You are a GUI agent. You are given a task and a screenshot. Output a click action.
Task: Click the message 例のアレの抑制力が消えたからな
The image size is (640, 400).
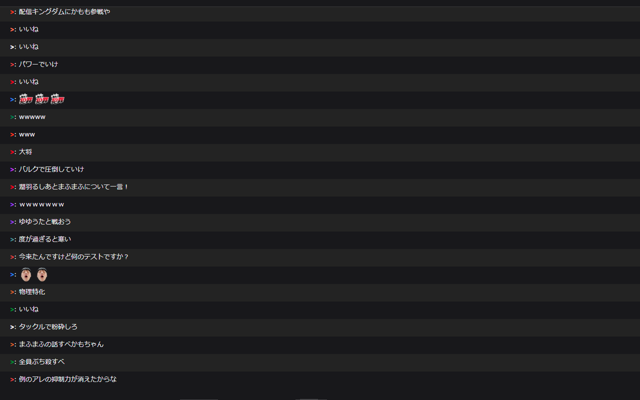(x=68, y=379)
